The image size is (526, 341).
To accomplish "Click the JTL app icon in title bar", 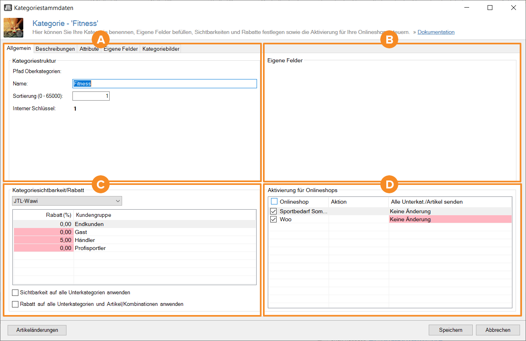I will [8, 8].
